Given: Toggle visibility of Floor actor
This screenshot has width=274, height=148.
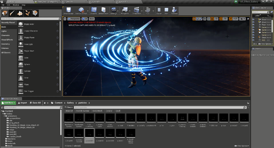Looking at the screenshot, I should [253, 25].
